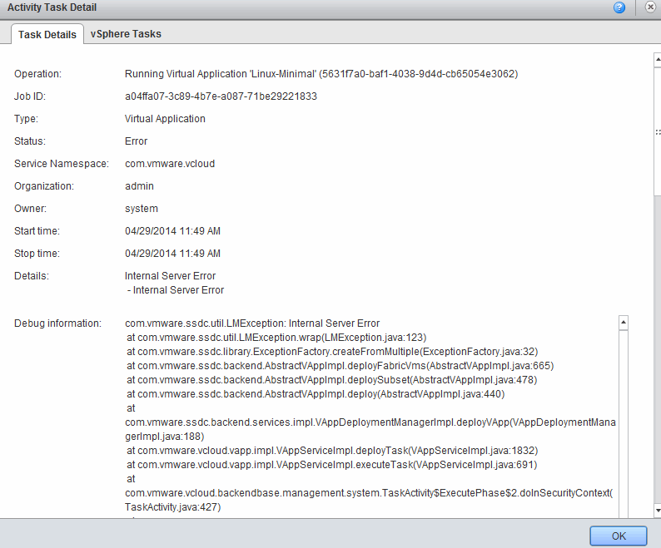Select the Task Details tab
The height and width of the screenshot is (548, 661).
47,34
